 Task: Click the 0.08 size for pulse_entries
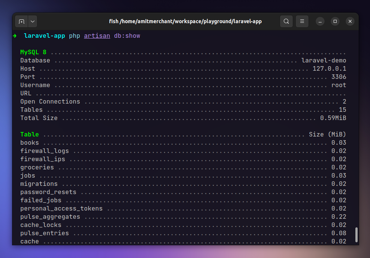coord(339,233)
